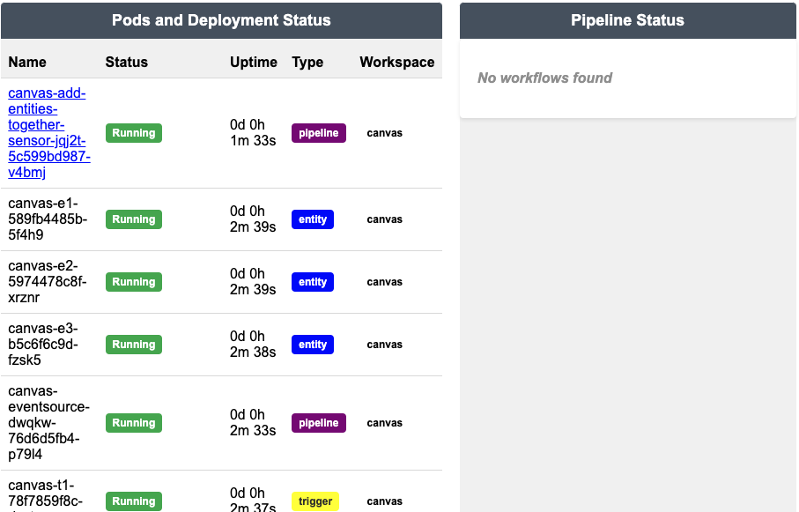
Task: Click the yellow trigger type badge
Action: point(314,501)
